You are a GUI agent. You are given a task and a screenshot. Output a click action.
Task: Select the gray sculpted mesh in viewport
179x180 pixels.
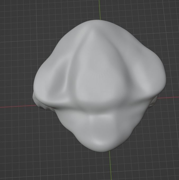coord(100,86)
